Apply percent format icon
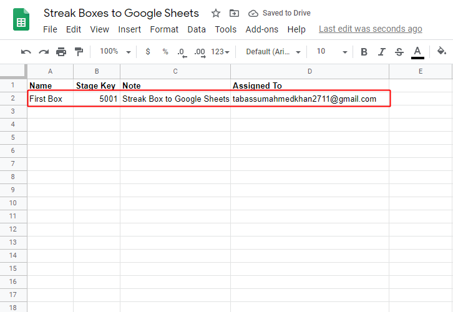 pyautogui.click(x=165, y=52)
